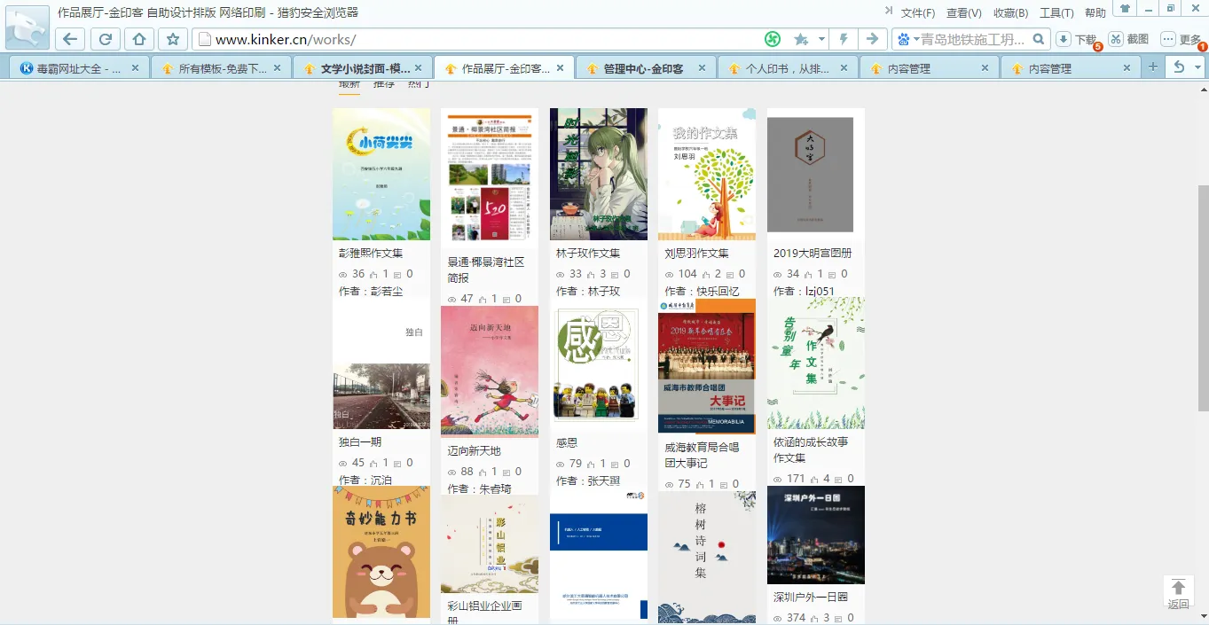Click the star bookmark icon beside the home button

click(x=173, y=39)
